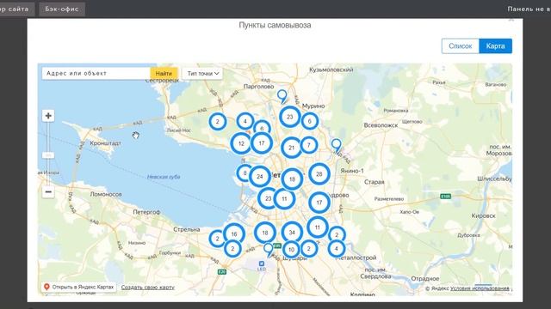
Task: Click the 'Невская губа' water label
Action: tap(164, 177)
